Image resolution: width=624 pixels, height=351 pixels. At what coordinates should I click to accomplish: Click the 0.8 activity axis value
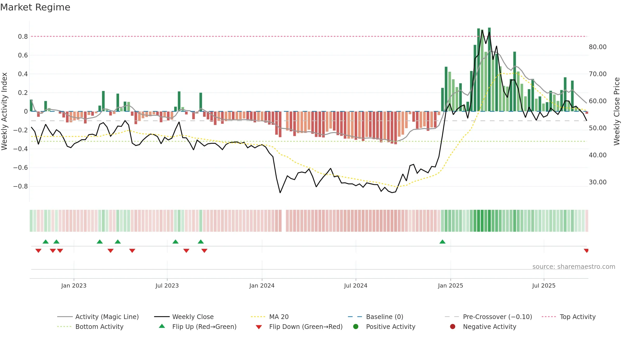pos(23,36)
